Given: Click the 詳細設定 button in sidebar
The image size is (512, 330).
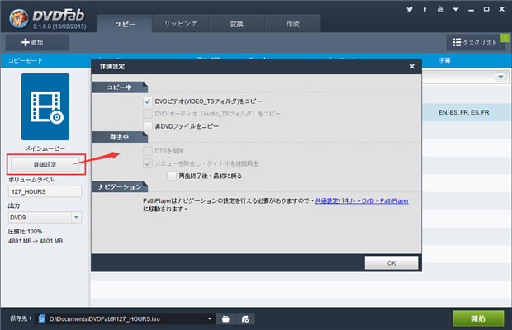Looking at the screenshot, I should click(x=45, y=164).
